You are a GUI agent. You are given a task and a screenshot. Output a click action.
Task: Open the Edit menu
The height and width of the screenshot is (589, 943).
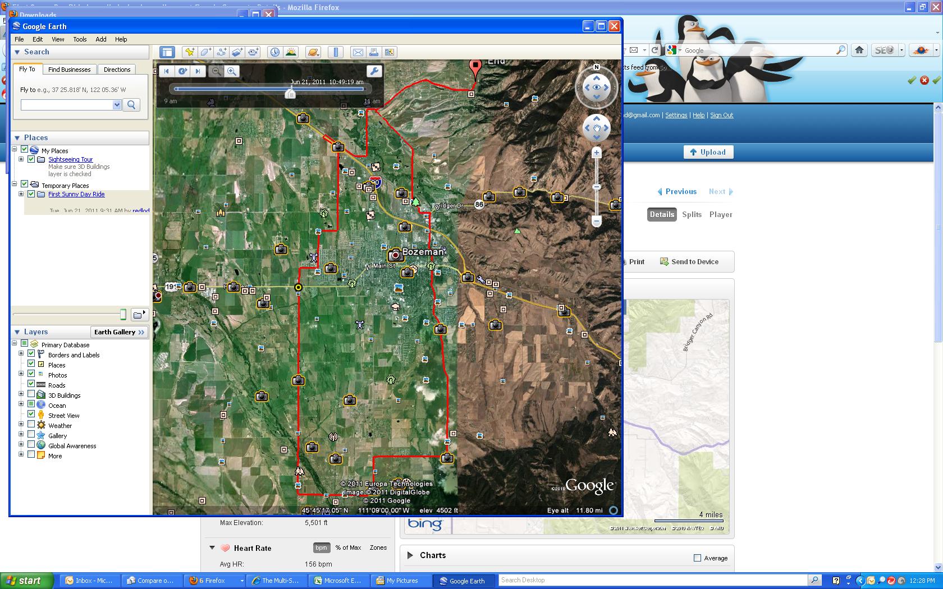pos(38,39)
